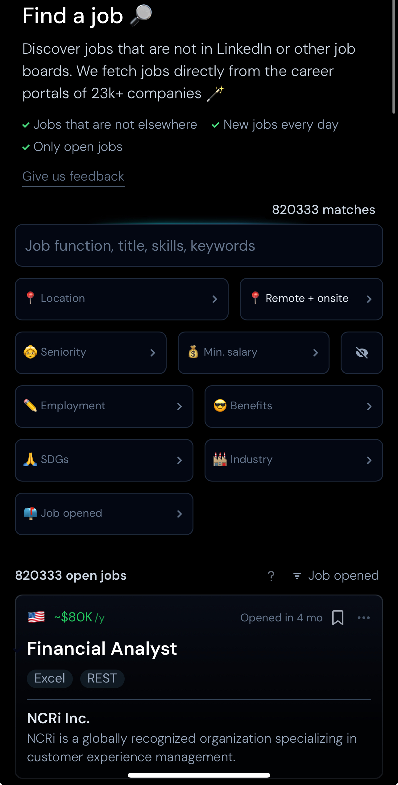Click the mailbox Job opened icon
Image resolution: width=398 pixels, height=785 pixels.
[x=30, y=513]
